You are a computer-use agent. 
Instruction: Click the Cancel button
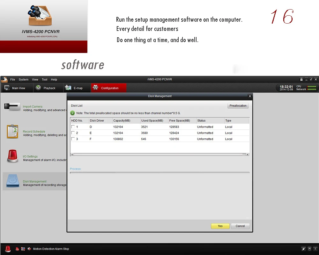click(240, 226)
